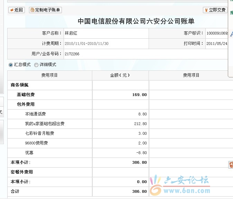Click the 七彩铃音月租费 fee item

(x=39, y=133)
